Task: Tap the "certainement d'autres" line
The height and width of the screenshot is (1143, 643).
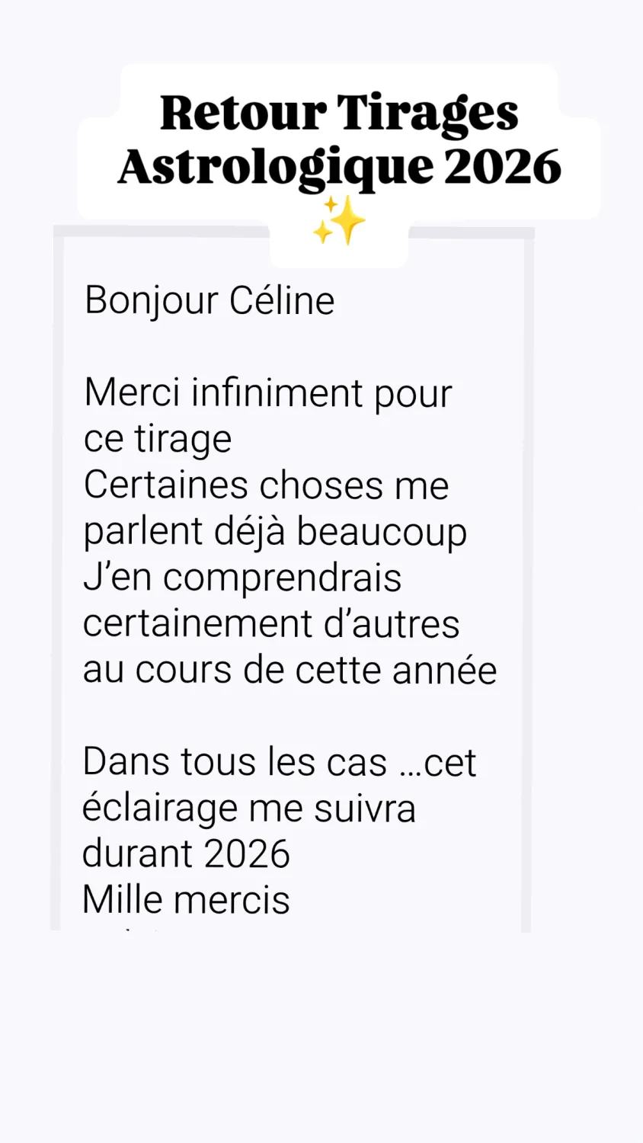Action: (x=271, y=624)
